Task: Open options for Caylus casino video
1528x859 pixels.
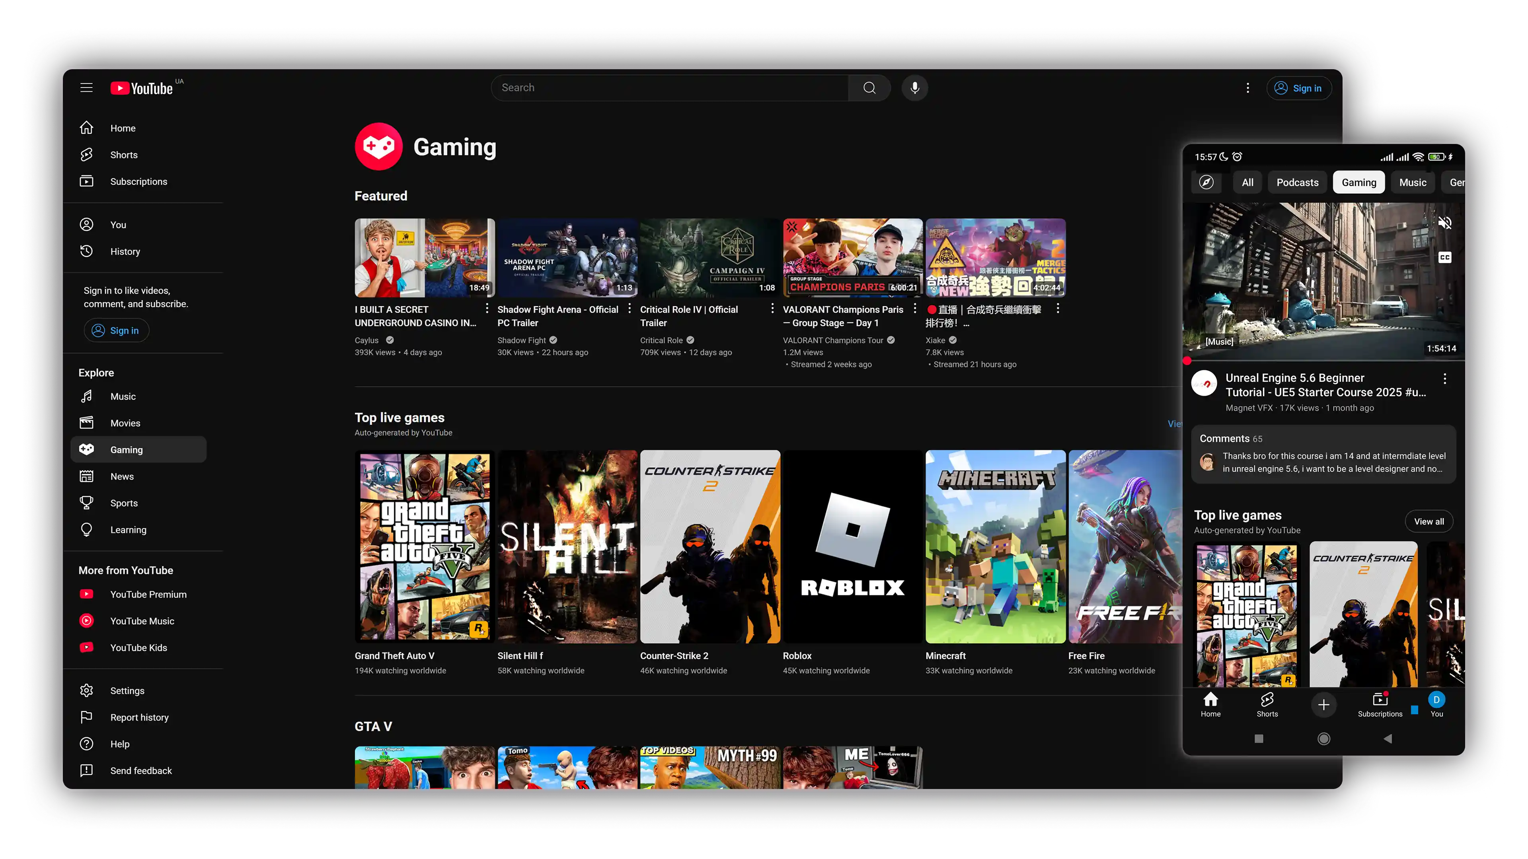Action: (487, 308)
